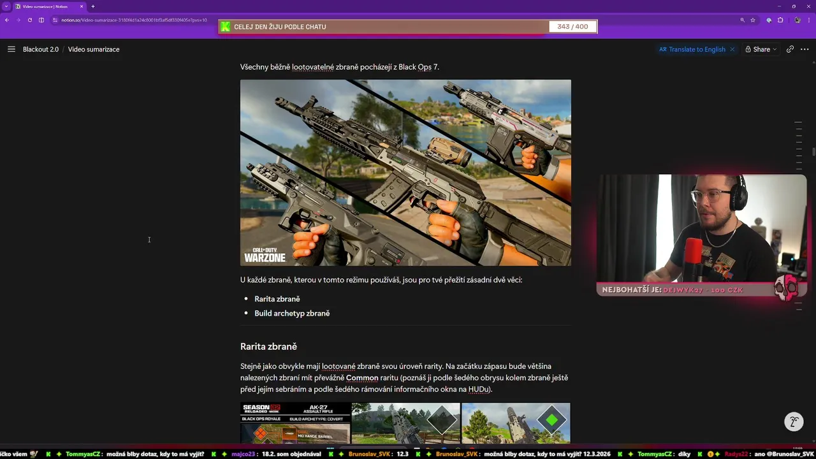Open the green diamond rarity weapon image
The height and width of the screenshot is (459, 816).
pos(516,423)
